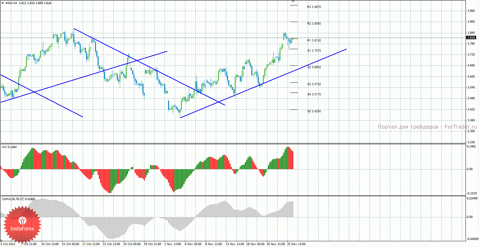Click the 0.00 value on AO scale
Image resolution: width=479 pixels, height=247 pixels.
(x=470, y=169)
